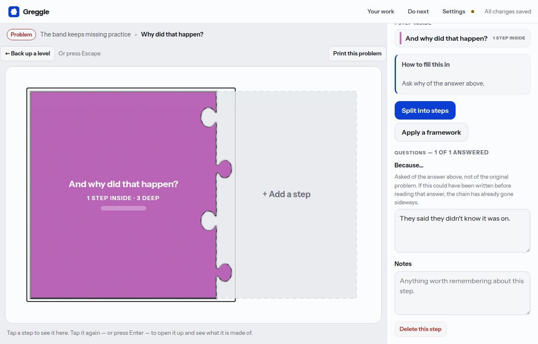Click the Problem breadcrumb badge
Screen dimensions: 538x344
[x=21, y=34]
